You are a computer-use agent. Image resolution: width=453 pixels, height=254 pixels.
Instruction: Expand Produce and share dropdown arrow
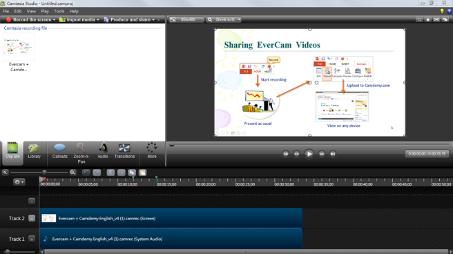153,19
